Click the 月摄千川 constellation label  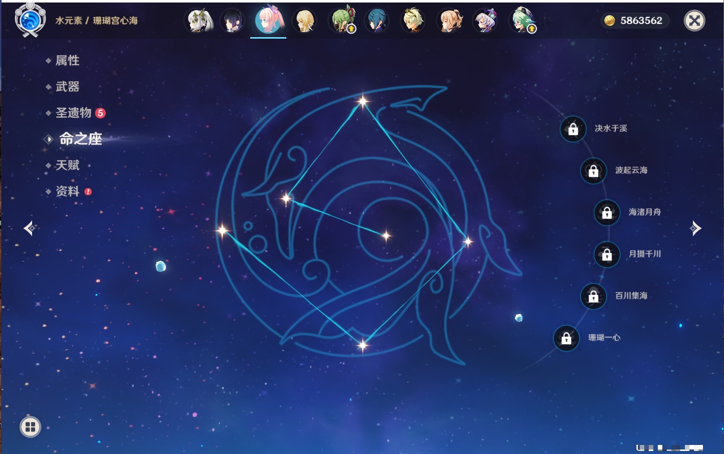tap(645, 254)
